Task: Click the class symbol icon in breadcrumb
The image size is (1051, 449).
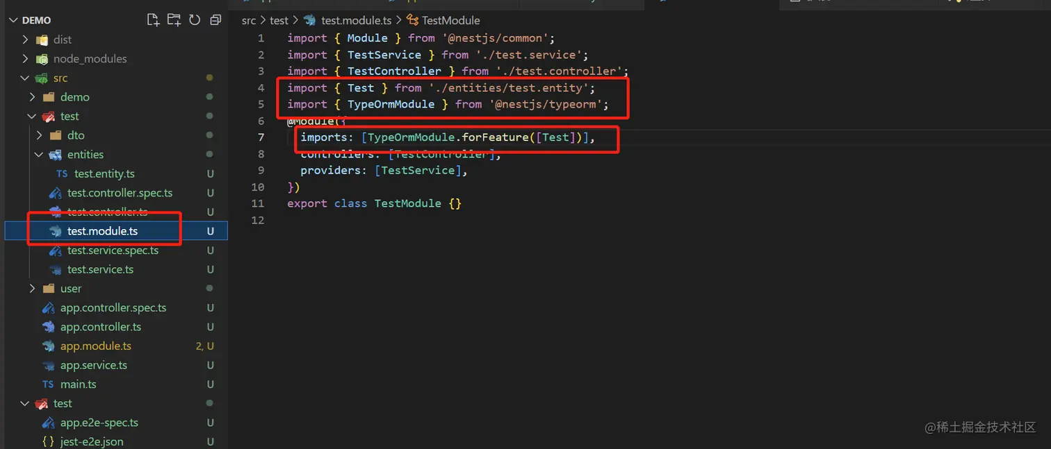Action: (413, 20)
